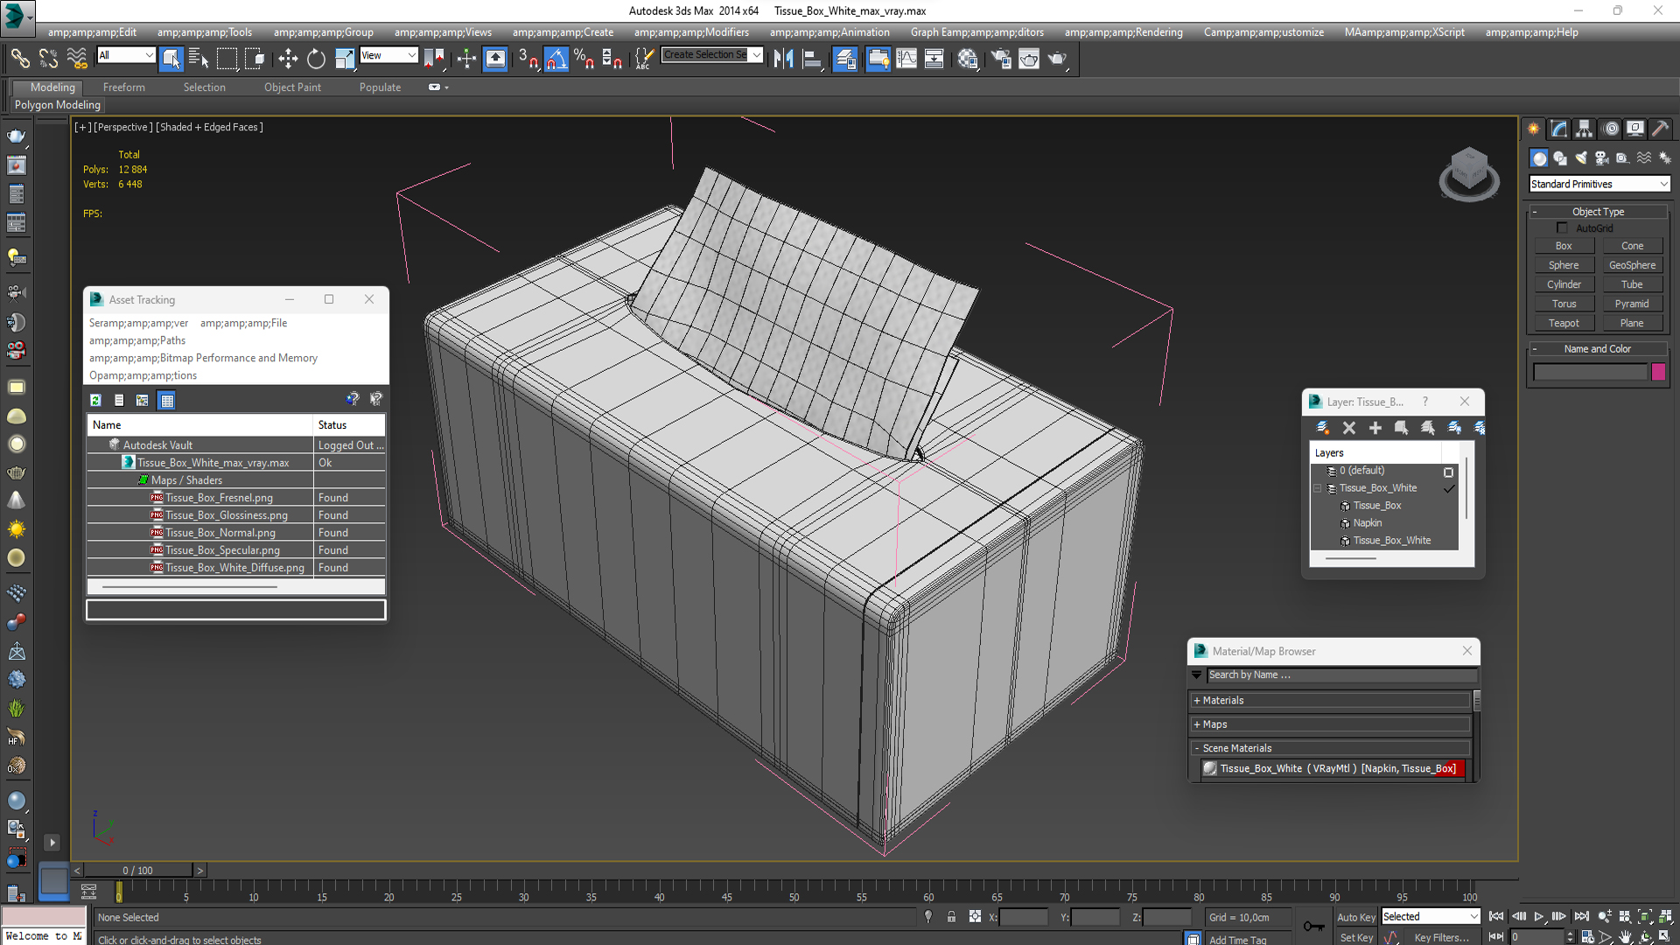Open the Modifiers menu
The image size is (1680, 945).
[691, 32]
